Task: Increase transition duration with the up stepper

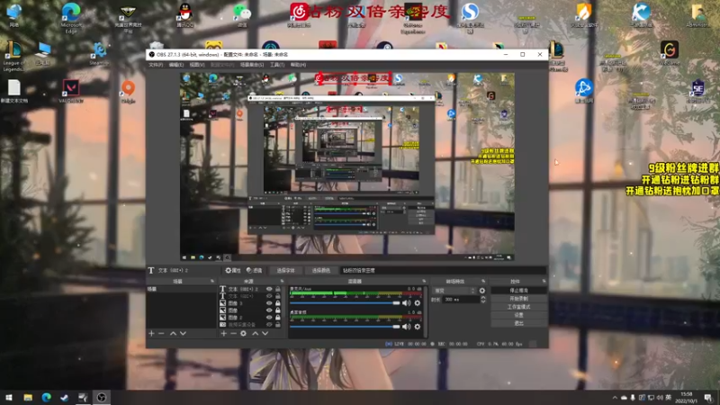Action: coord(483,298)
